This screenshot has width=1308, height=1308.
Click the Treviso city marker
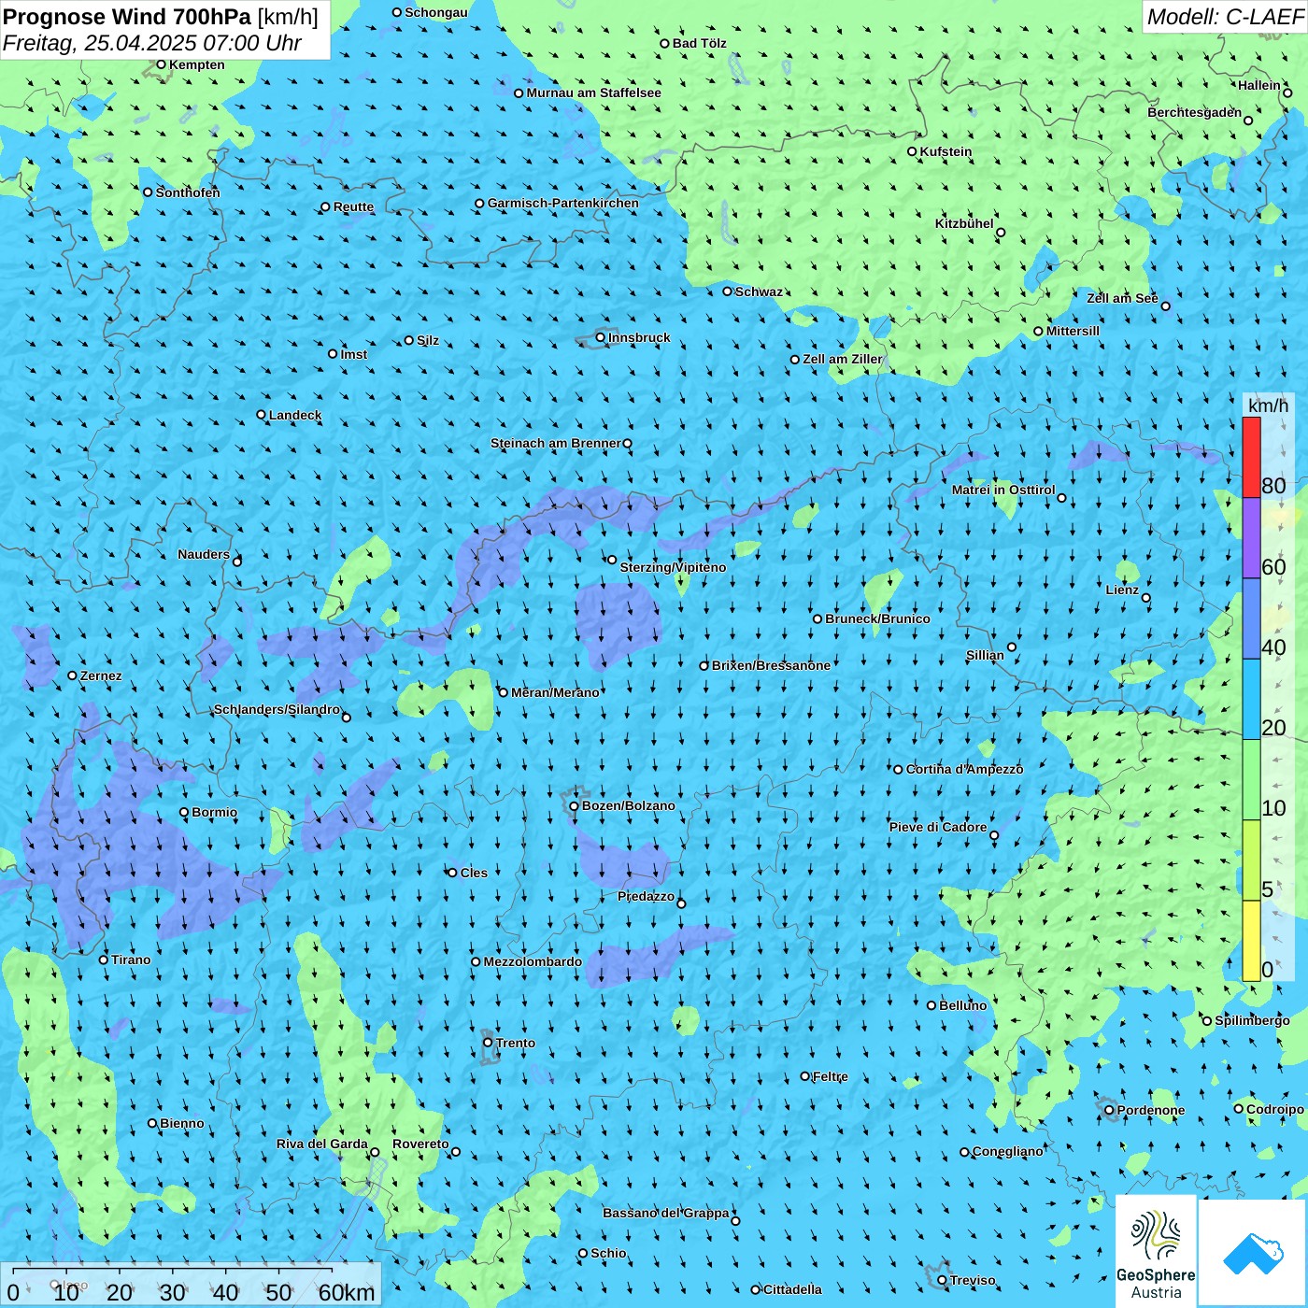[x=943, y=1281]
